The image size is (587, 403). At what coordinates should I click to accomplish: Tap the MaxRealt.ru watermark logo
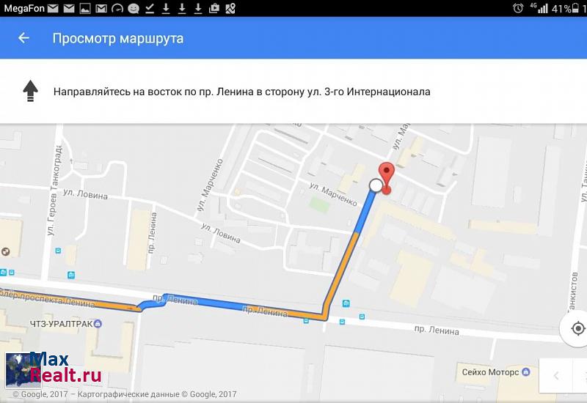[x=54, y=369]
